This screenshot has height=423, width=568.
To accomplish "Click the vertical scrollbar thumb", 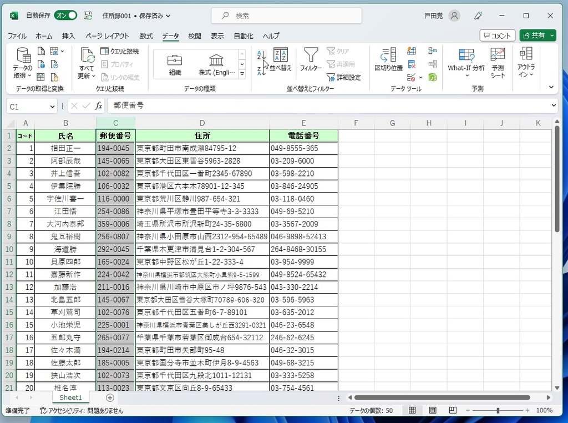I will coord(557,179).
